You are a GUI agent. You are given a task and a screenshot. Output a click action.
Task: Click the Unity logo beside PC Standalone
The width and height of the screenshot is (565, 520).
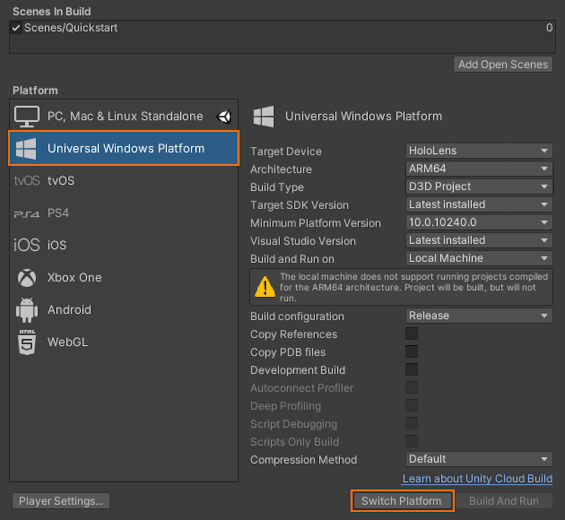[x=224, y=116]
